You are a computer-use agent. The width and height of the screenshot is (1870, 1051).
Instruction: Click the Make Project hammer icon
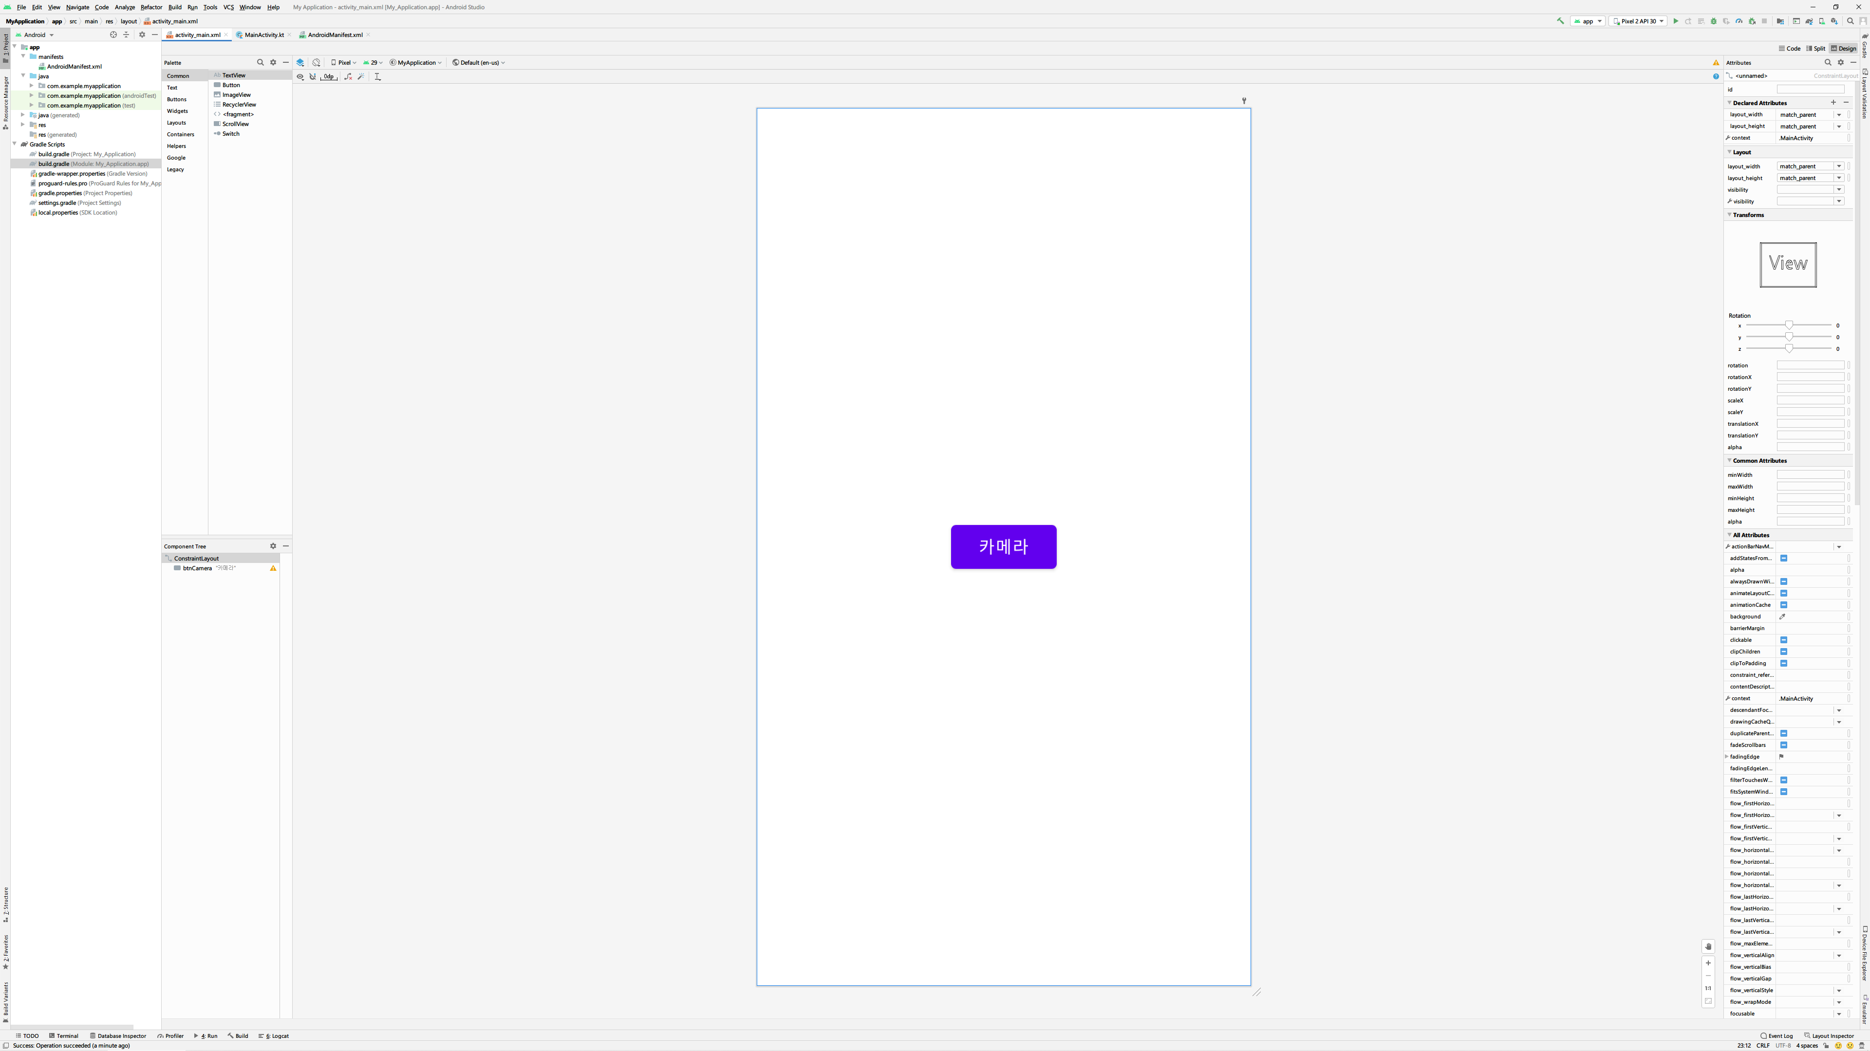click(1561, 21)
